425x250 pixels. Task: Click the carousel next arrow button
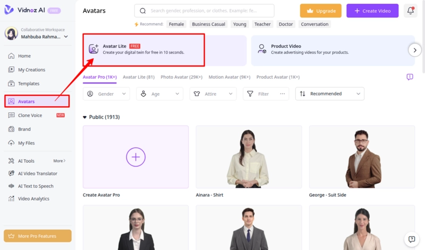pos(415,50)
